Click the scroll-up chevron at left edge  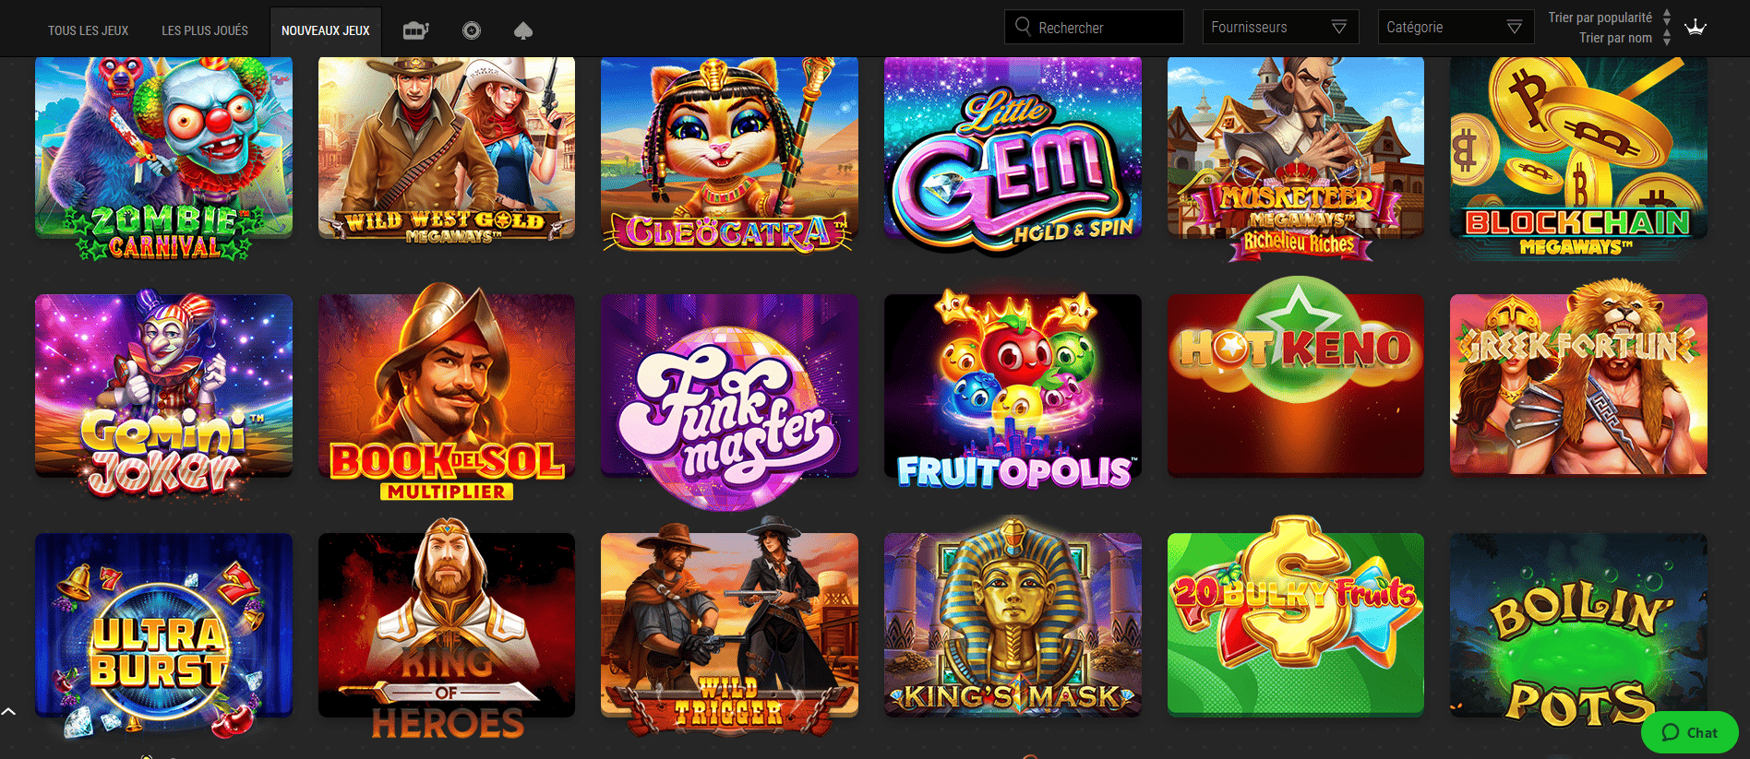point(8,711)
